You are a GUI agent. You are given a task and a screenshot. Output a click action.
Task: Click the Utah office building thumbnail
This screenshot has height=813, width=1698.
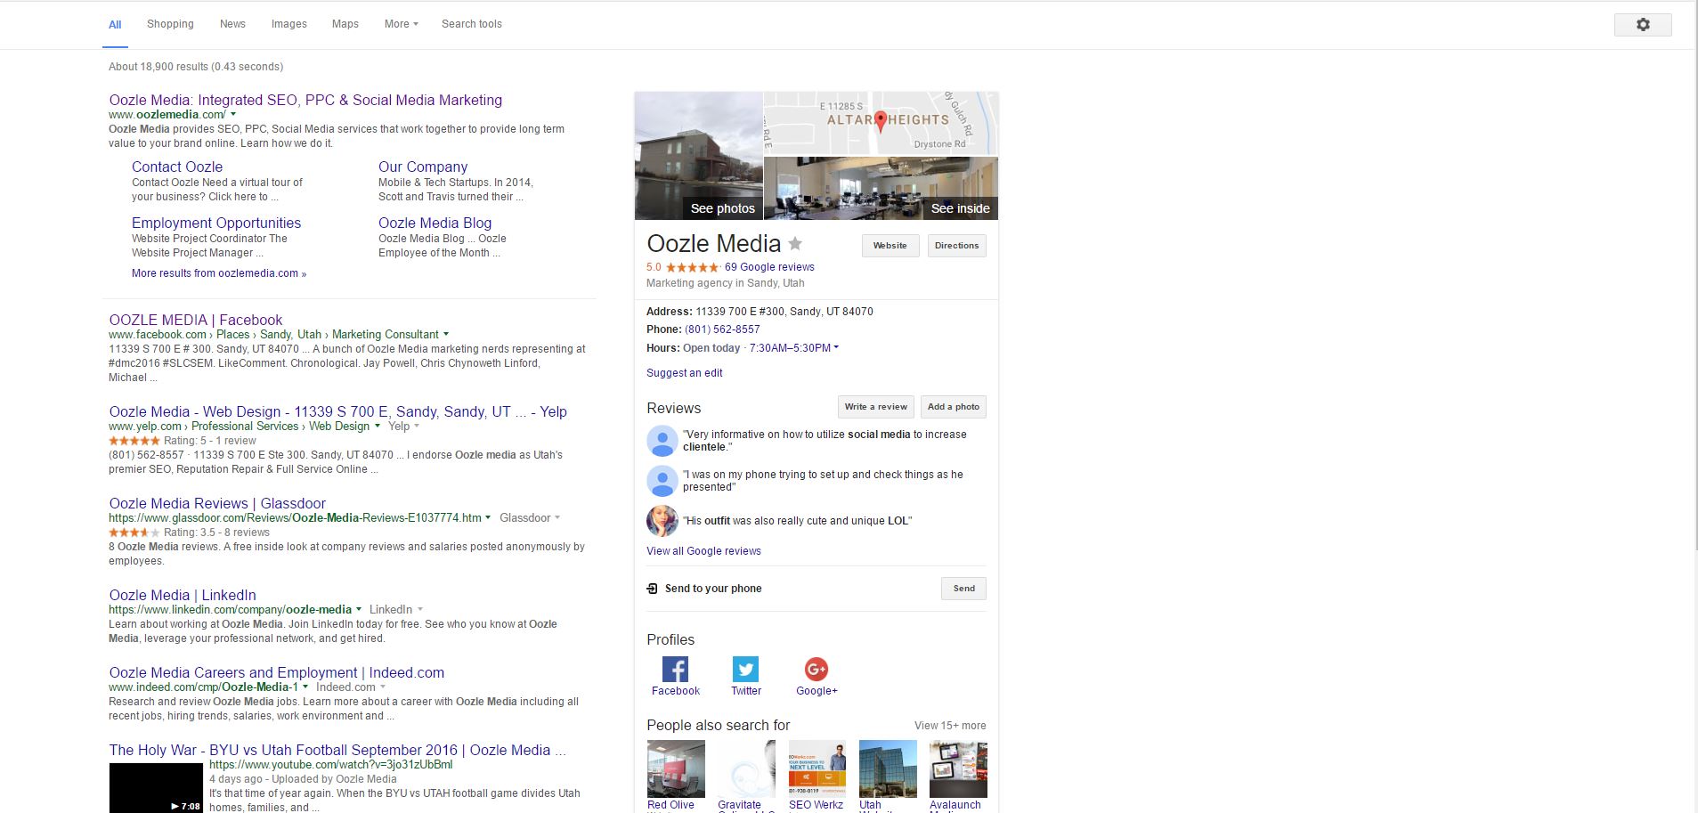coord(888,769)
